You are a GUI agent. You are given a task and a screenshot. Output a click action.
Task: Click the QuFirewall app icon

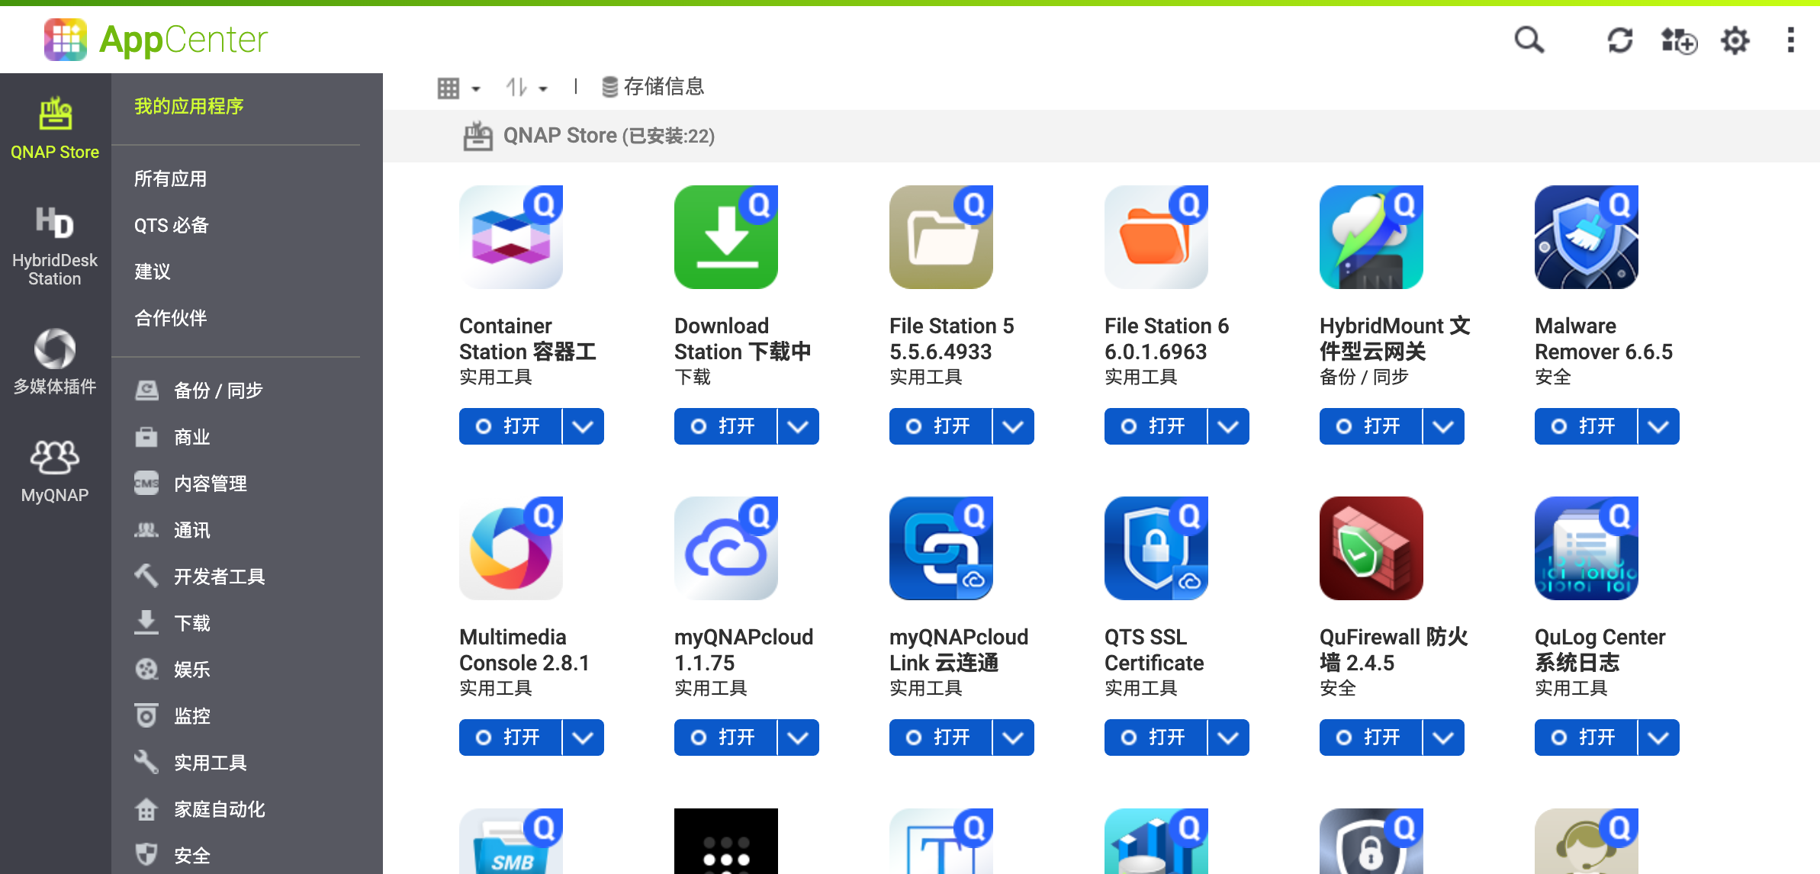[1371, 548]
